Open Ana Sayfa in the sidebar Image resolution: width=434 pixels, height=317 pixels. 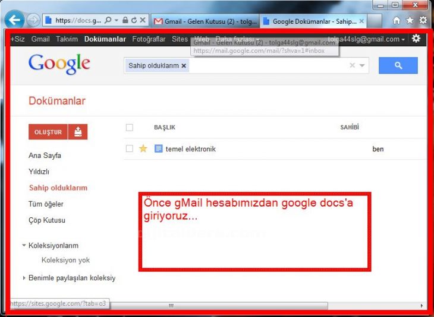[x=45, y=156]
